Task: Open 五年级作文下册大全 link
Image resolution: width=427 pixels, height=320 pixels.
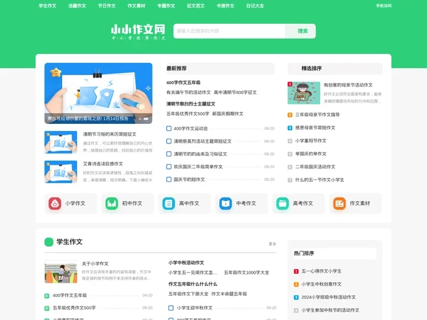Action: 188,294
